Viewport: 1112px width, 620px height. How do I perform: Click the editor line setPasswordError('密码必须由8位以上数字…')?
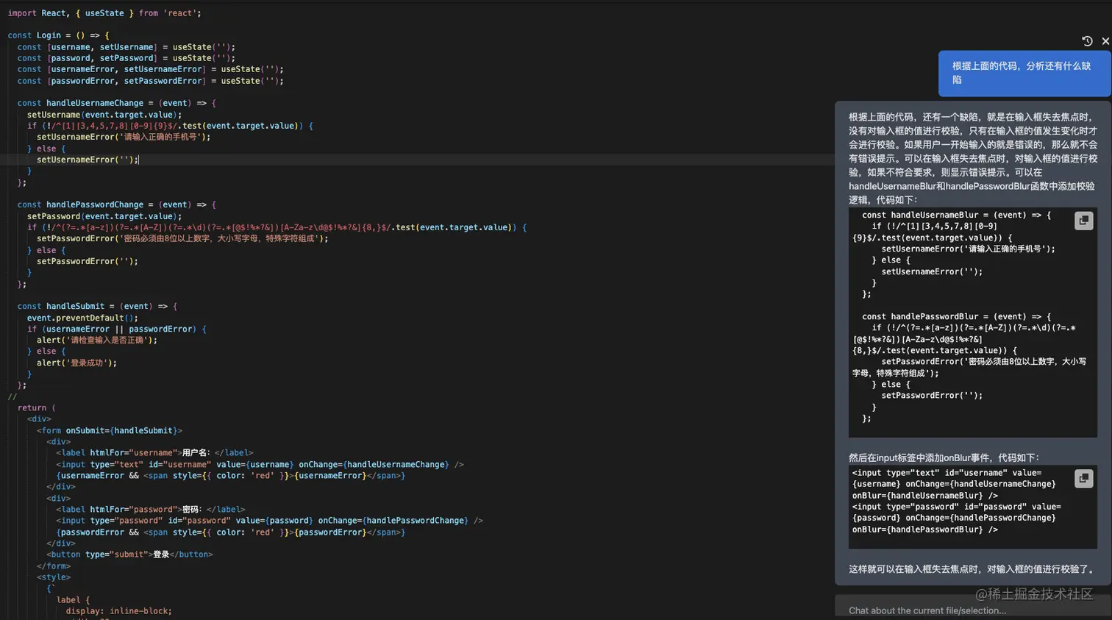182,238
